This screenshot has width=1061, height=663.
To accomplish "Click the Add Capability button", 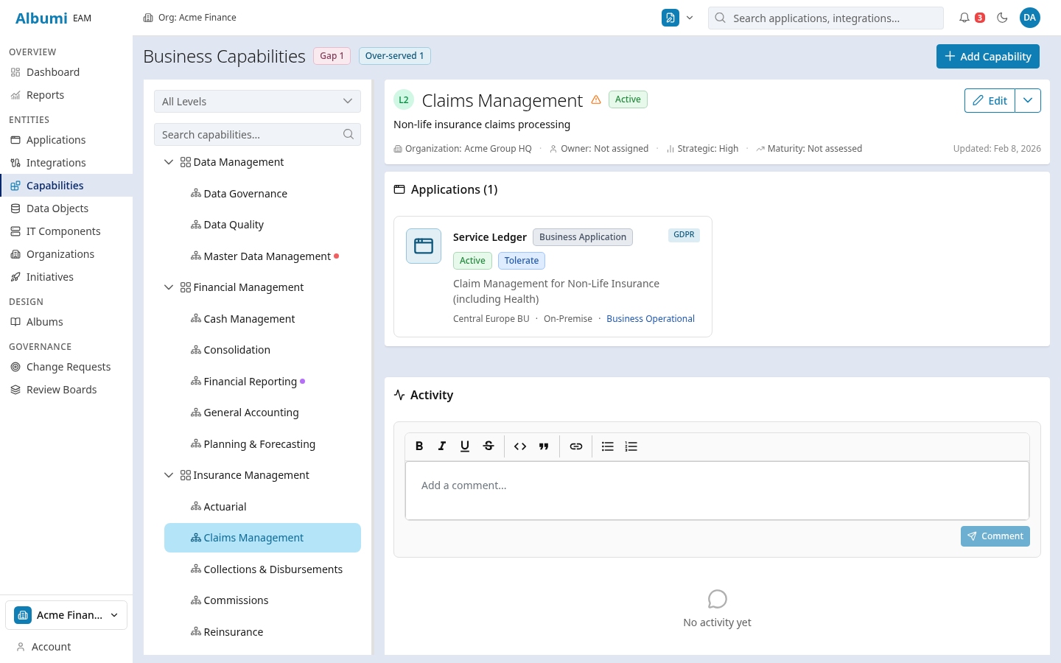I will coord(987,57).
